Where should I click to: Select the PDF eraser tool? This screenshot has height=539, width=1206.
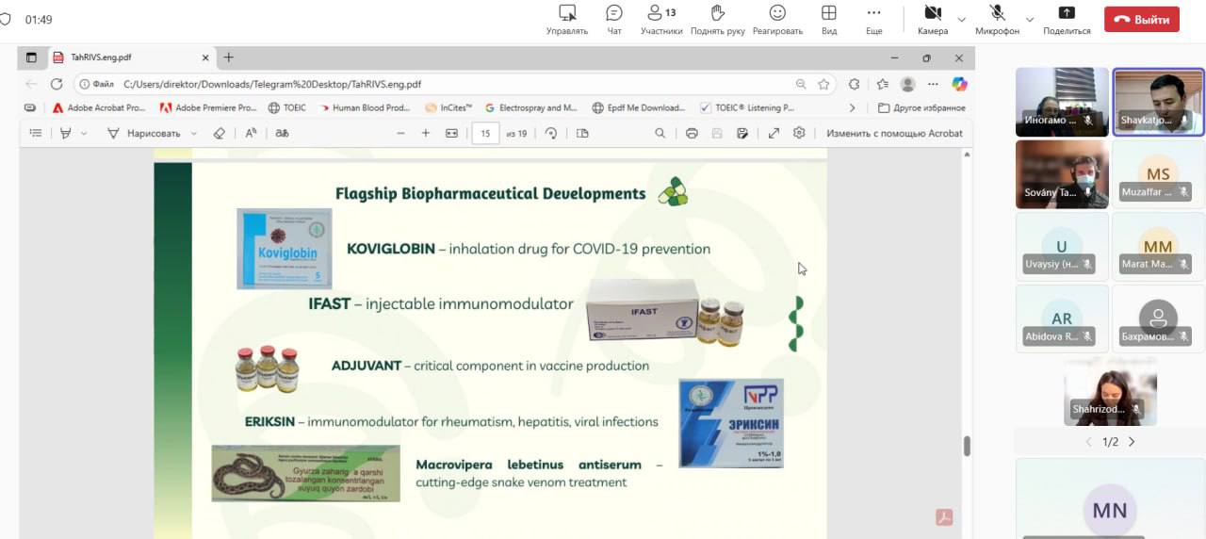pos(220,133)
